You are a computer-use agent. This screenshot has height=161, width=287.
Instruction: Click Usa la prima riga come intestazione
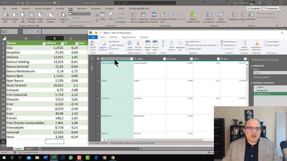[202, 45]
